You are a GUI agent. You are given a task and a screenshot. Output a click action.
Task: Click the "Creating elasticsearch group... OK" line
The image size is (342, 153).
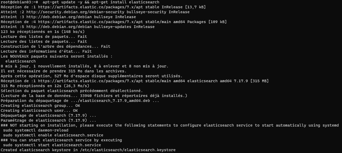click(x=40, y=106)
